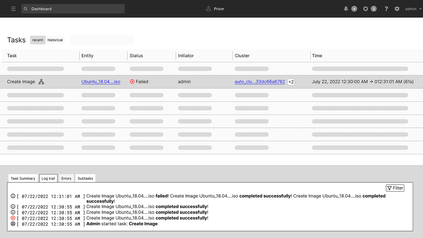Image resolution: width=423 pixels, height=238 pixels.
Task: Sort by the Cluster column header
Action: click(x=242, y=56)
